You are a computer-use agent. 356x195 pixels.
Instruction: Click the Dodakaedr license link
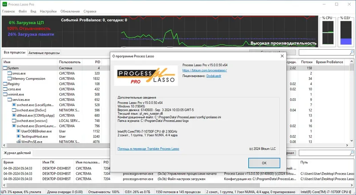pyautogui.click(x=214, y=76)
